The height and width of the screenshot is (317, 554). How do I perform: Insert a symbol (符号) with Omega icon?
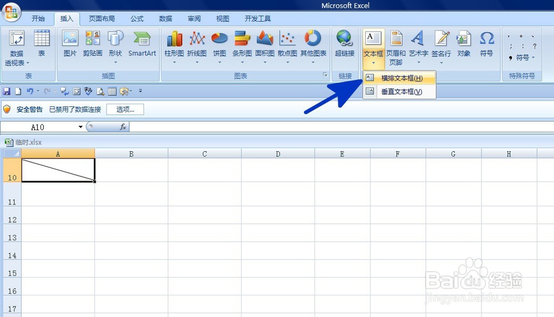point(486,43)
